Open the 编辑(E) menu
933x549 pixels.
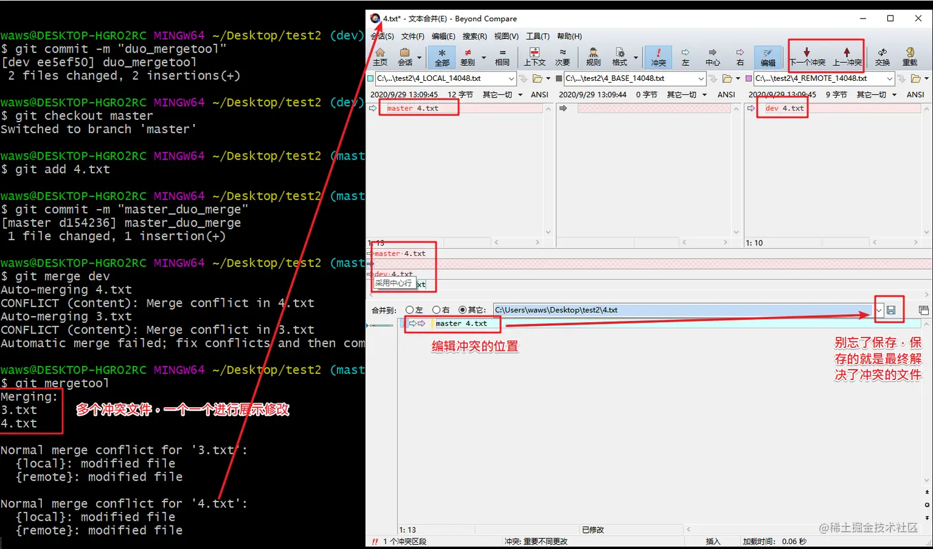[x=444, y=36]
